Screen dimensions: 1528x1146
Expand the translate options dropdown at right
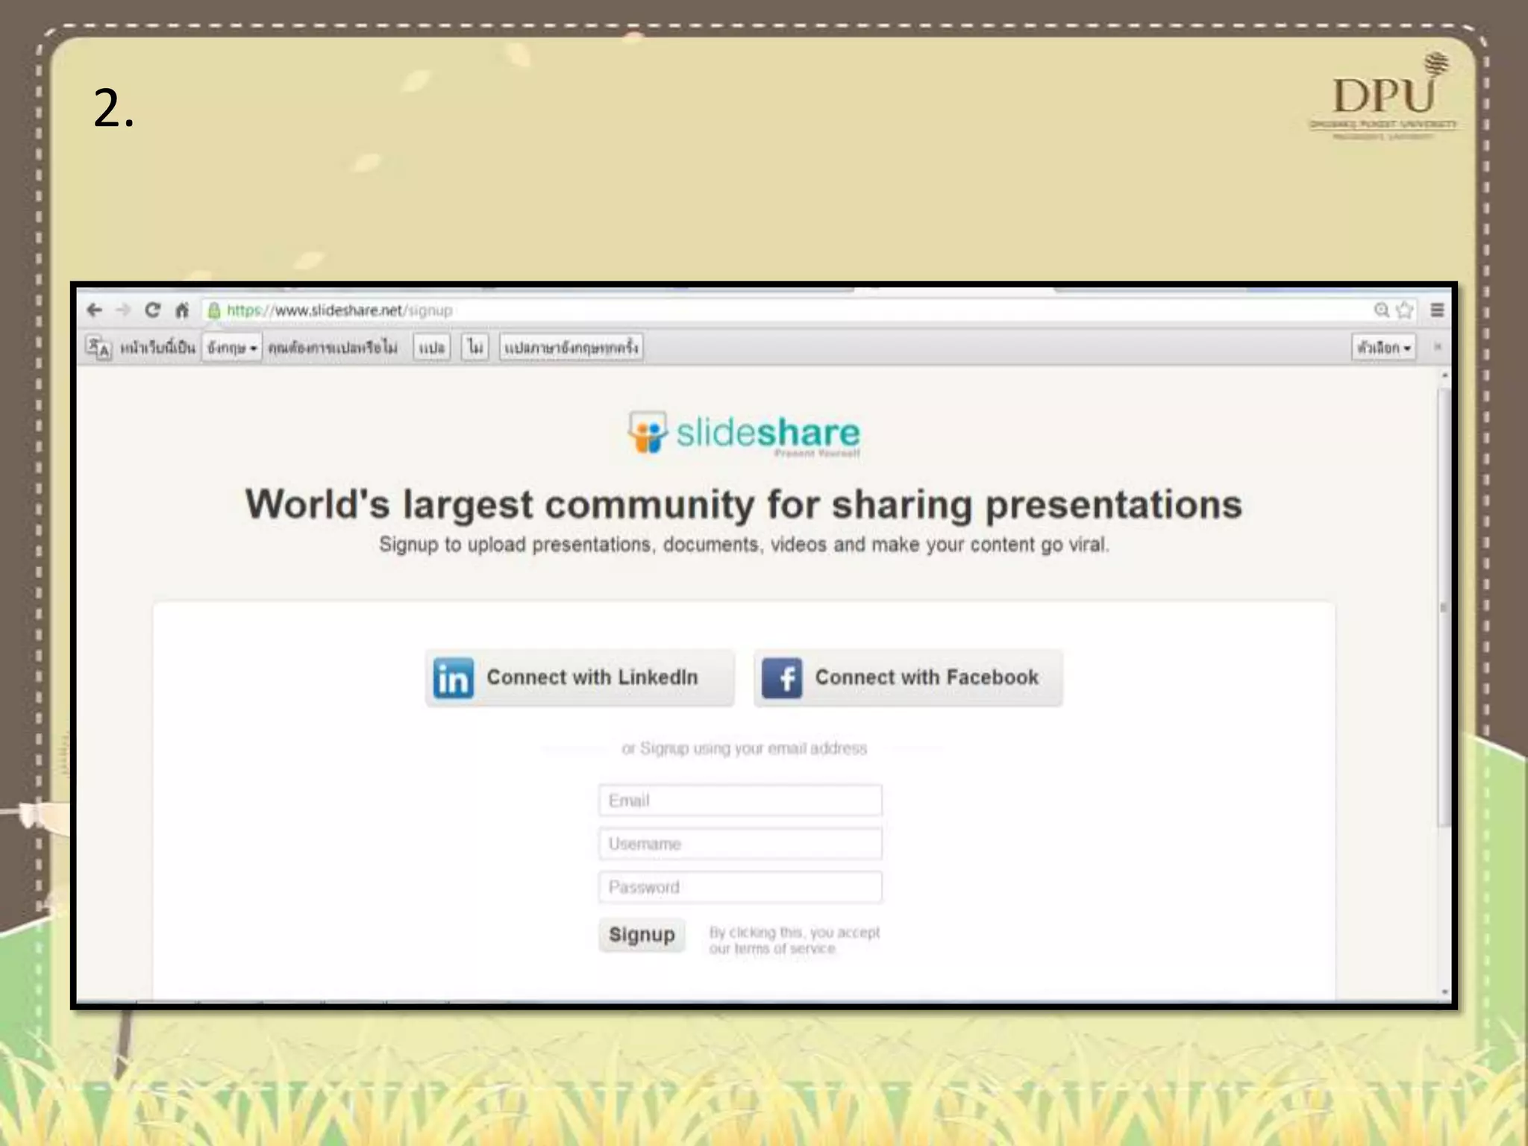1384,348
